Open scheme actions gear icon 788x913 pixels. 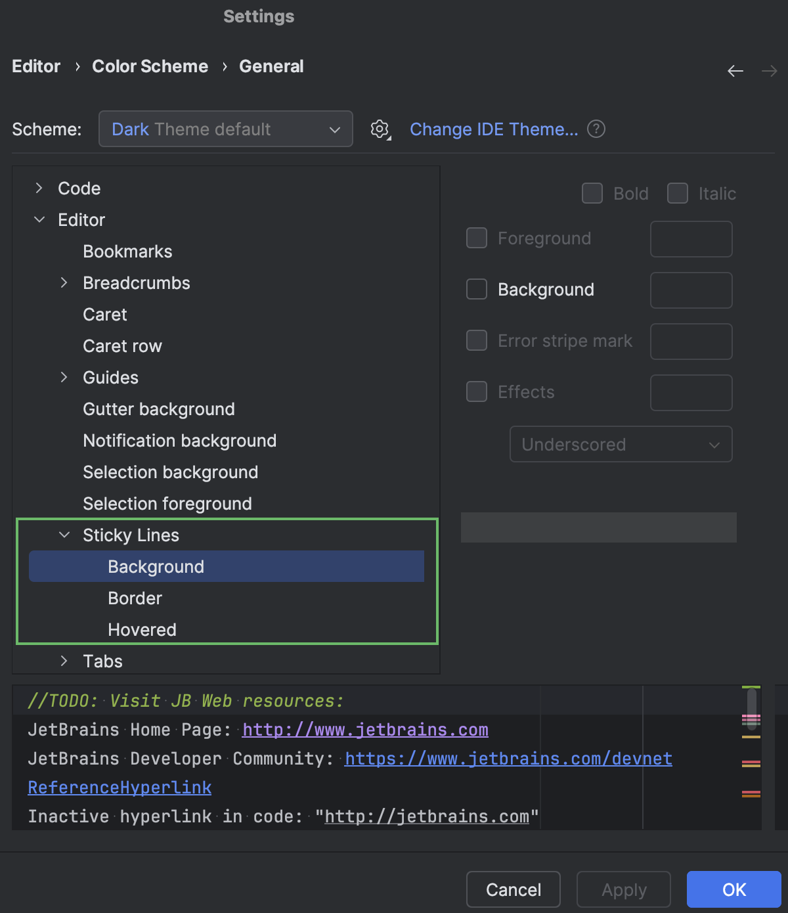tap(380, 129)
